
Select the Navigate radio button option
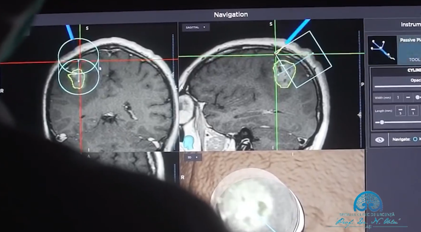coord(415,139)
